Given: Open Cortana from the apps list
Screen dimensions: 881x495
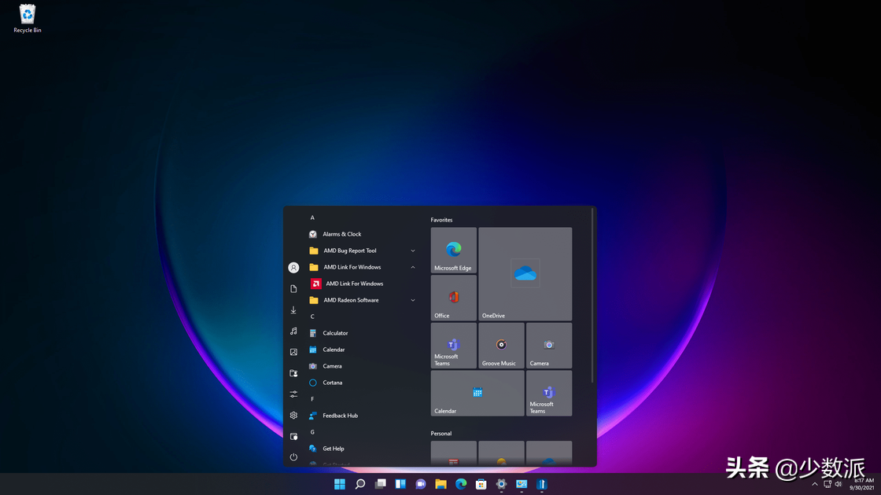Looking at the screenshot, I should pos(334,383).
